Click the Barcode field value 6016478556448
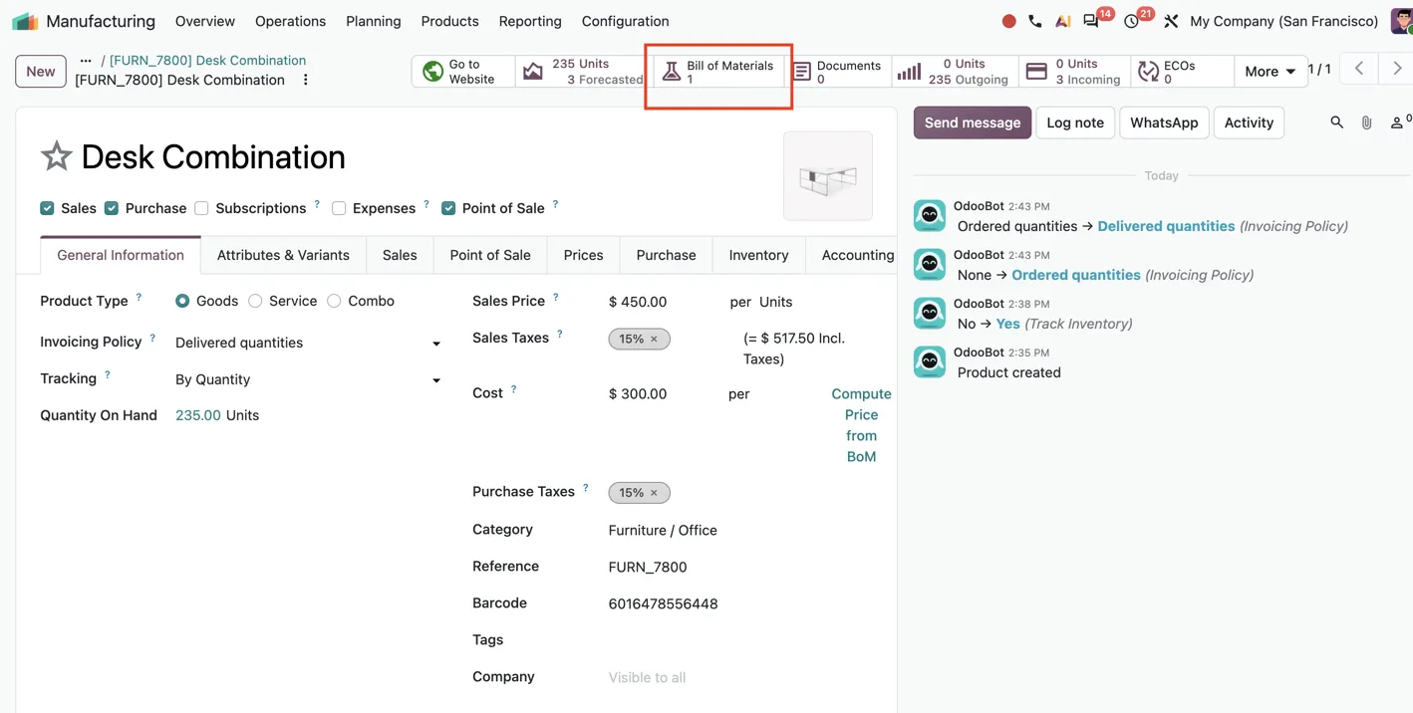This screenshot has width=1413, height=713. pyautogui.click(x=663, y=603)
